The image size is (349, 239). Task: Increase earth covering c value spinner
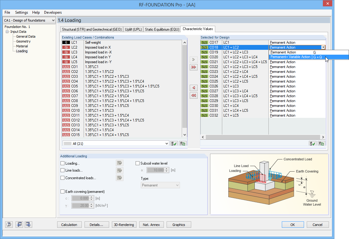coord(91,197)
